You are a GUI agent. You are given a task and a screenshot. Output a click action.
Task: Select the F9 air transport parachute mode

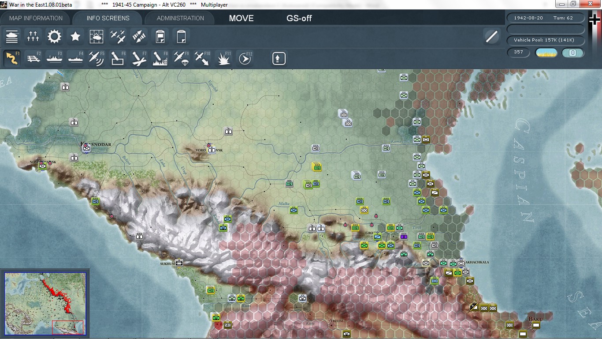[x=181, y=58]
